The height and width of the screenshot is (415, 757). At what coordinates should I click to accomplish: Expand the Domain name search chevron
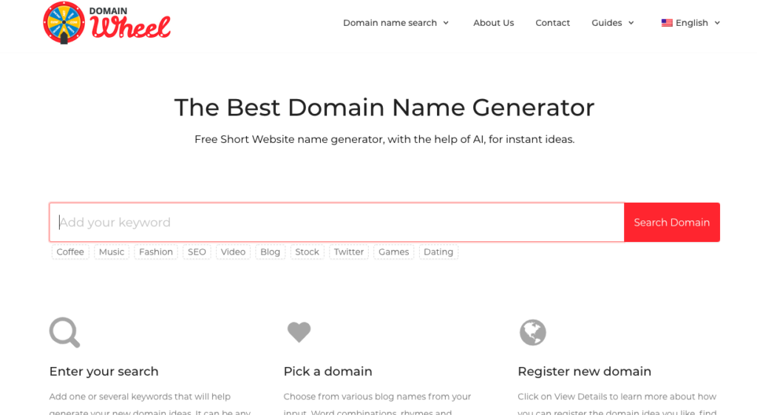[446, 23]
